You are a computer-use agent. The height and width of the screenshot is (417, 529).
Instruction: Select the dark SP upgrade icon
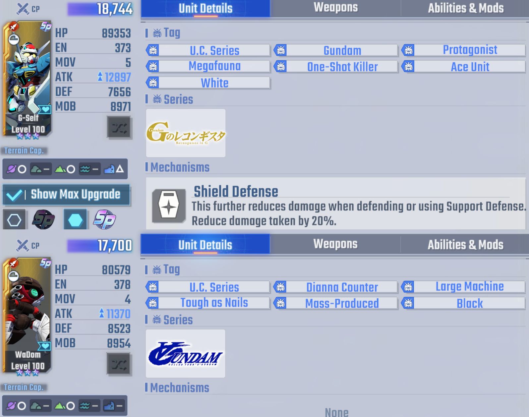43,219
